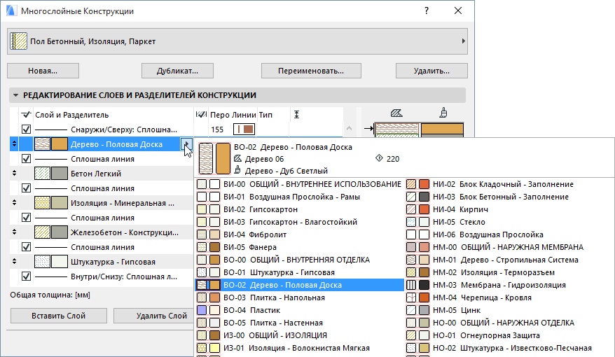Click the surface paintbrush header icon
The height and width of the screenshot is (357, 615).
coord(443,113)
